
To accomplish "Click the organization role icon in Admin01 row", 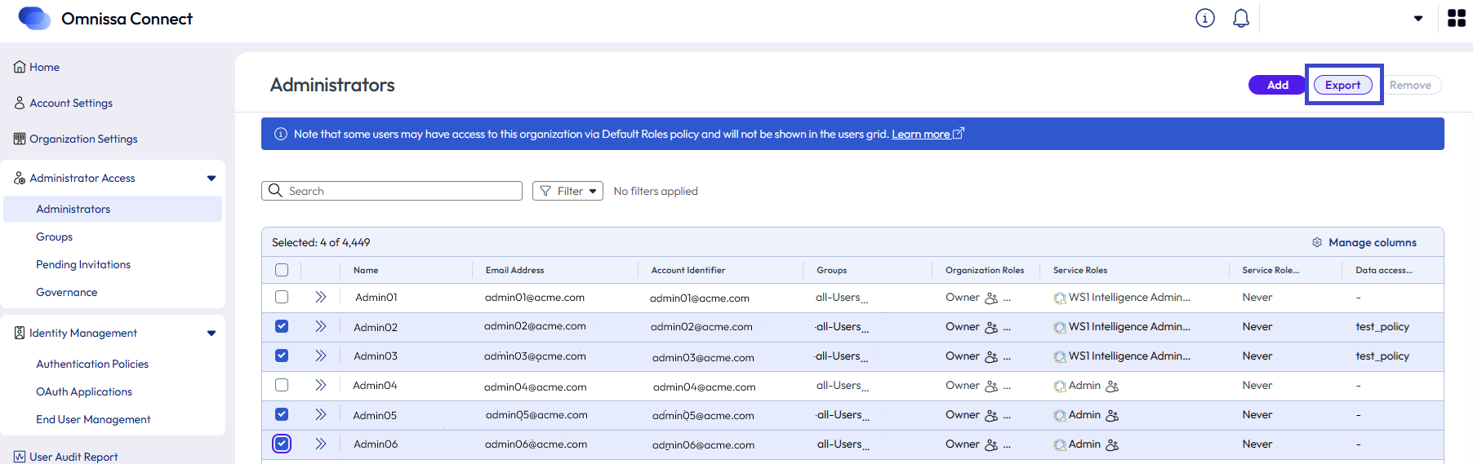I will [991, 298].
